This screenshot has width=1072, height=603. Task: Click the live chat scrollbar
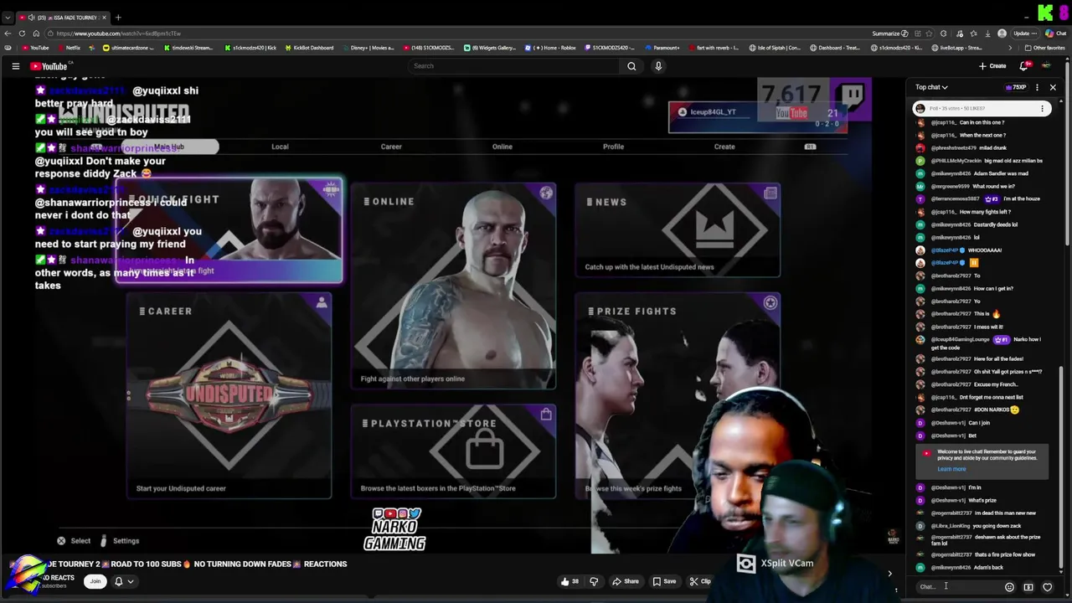(x=1061, y=469)
